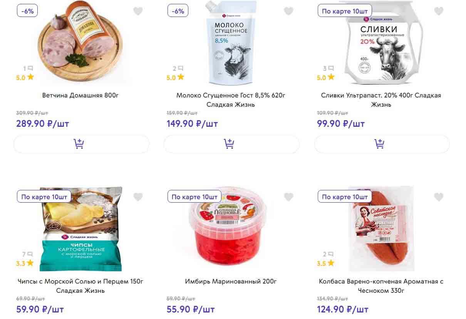Click По карте 10шт badge on Чипсы
The width and height of the screenshot is (466, 319).
[x=44, y=197]
